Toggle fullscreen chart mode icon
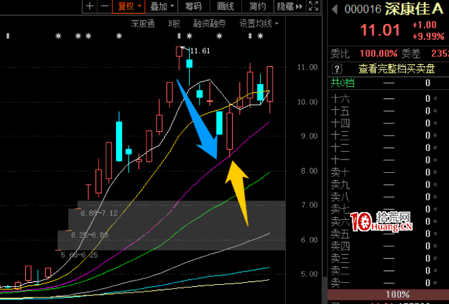This screenshot has height=304, width=449. (314, 6)
